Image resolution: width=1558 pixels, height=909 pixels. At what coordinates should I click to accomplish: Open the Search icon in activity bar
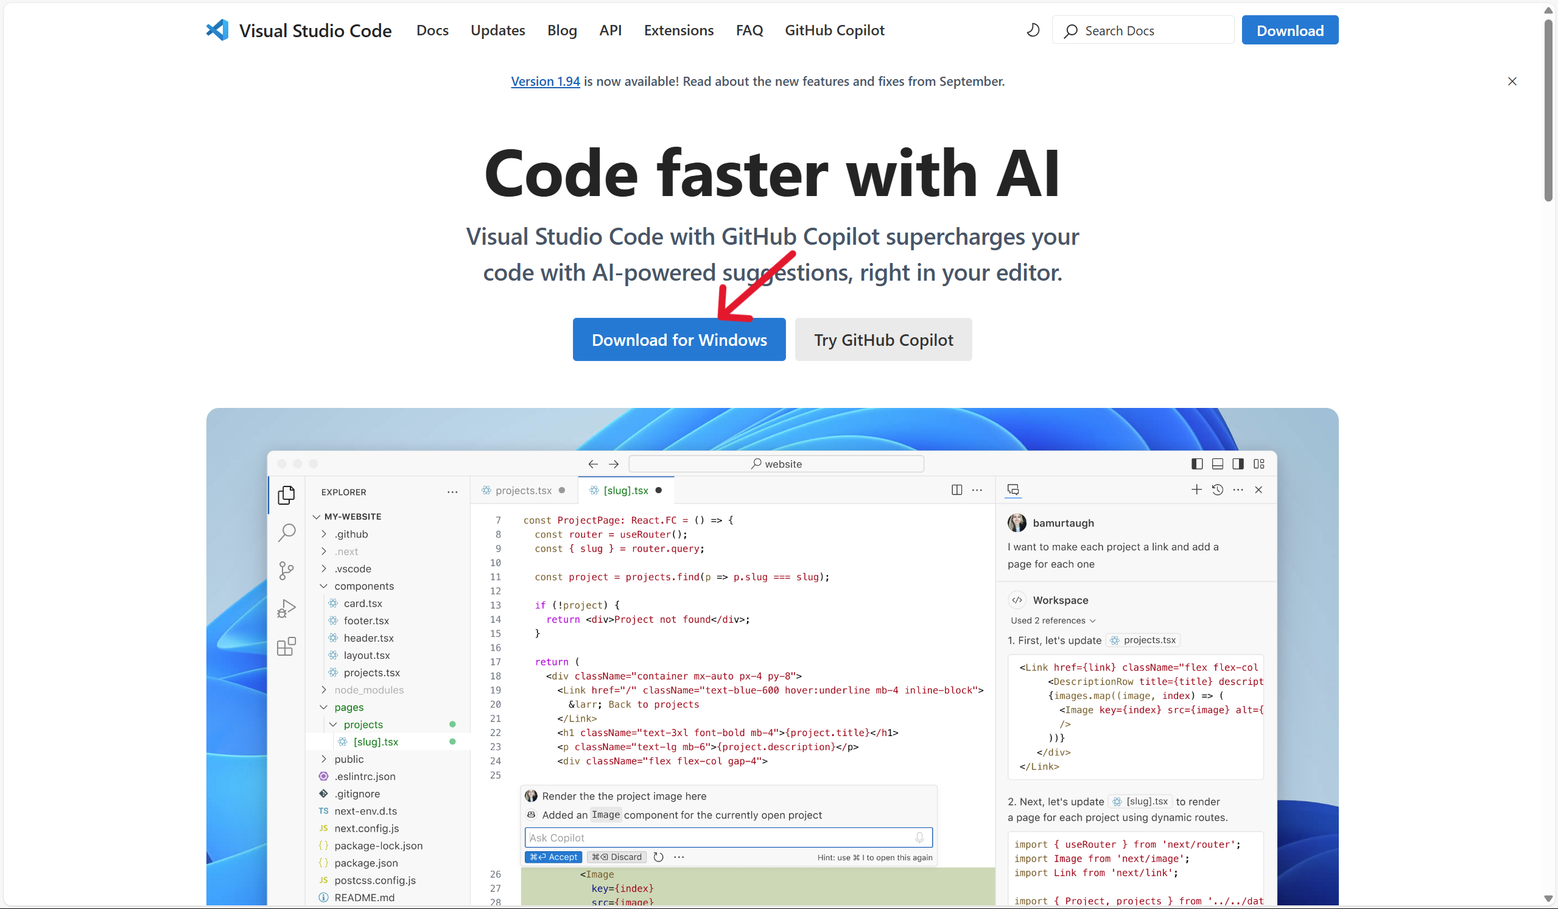[x=286, y=532]
